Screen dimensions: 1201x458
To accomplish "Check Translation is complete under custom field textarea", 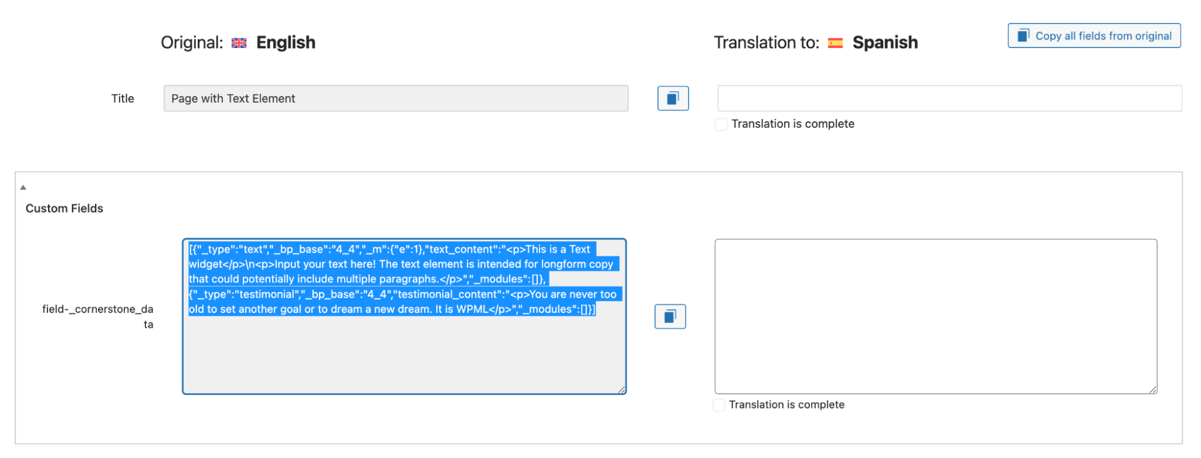I will (719, 405).
